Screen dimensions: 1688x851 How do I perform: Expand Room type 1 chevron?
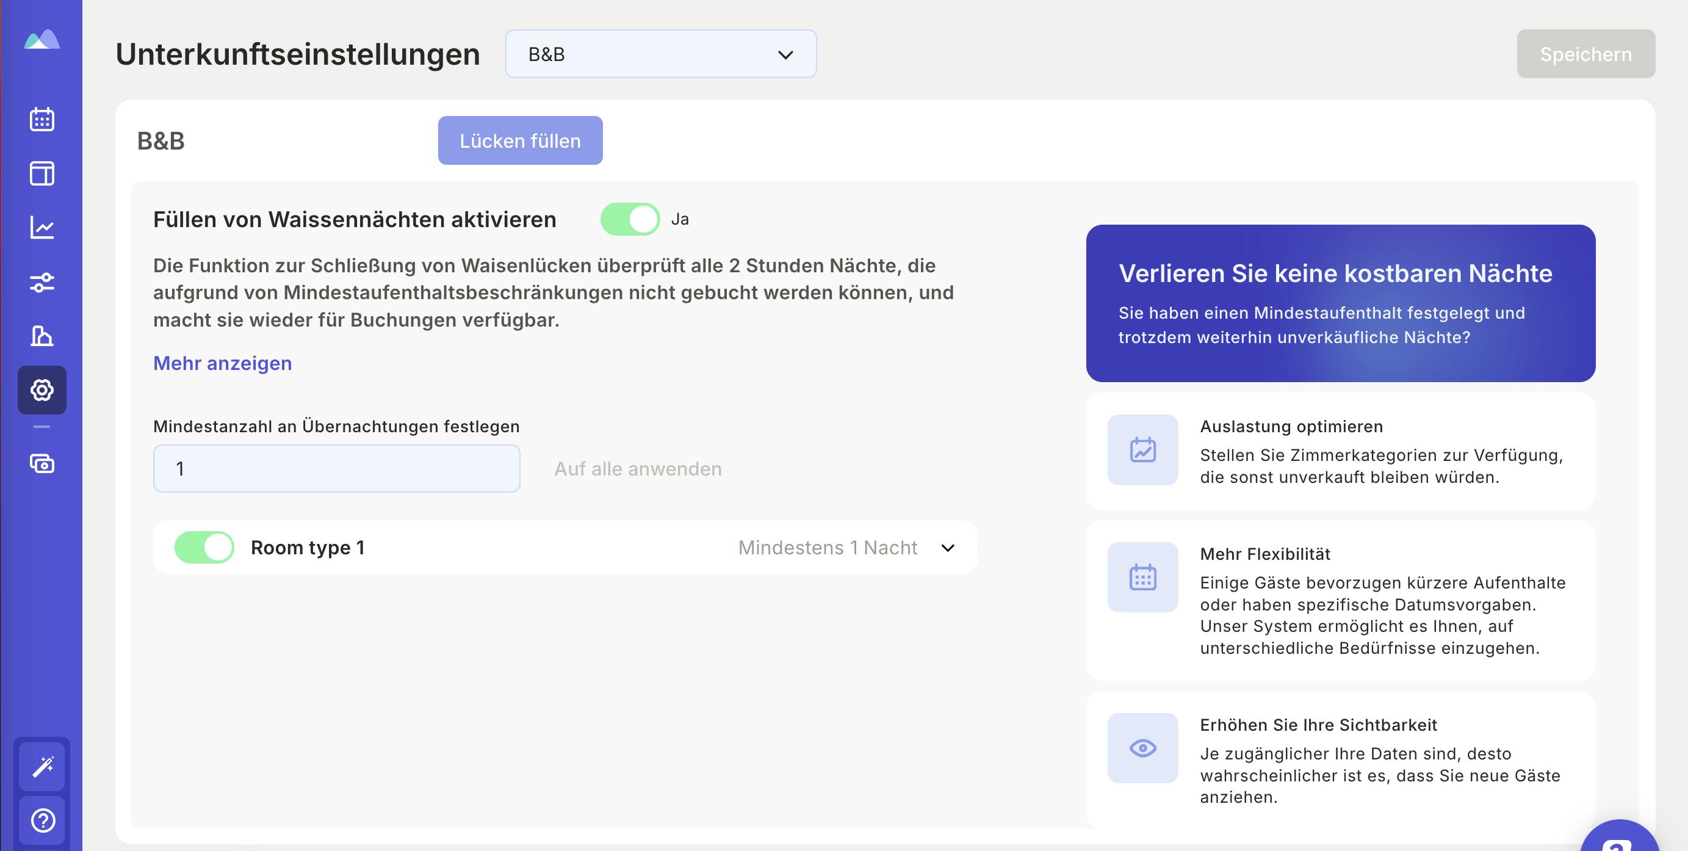click(x=948, y=548)
